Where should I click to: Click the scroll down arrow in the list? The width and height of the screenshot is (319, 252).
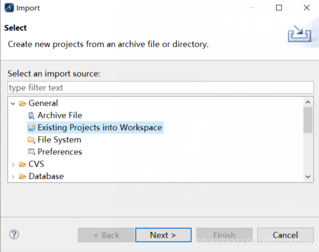pyautogui.click(x=308, y=177)
